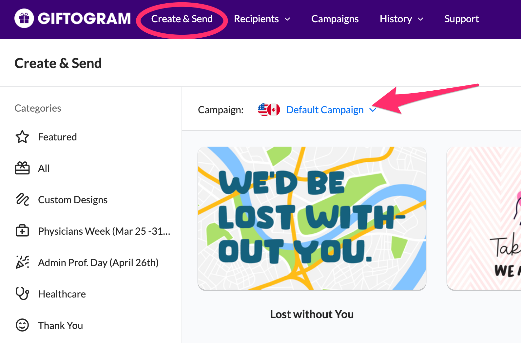Go to the Campaigns menu item

click(335, 19)
